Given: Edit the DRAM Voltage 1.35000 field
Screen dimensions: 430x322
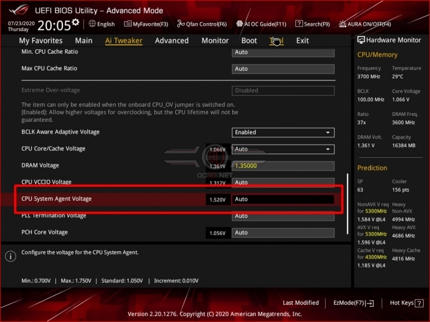Looking at the screenshot, I should (283, 166).
